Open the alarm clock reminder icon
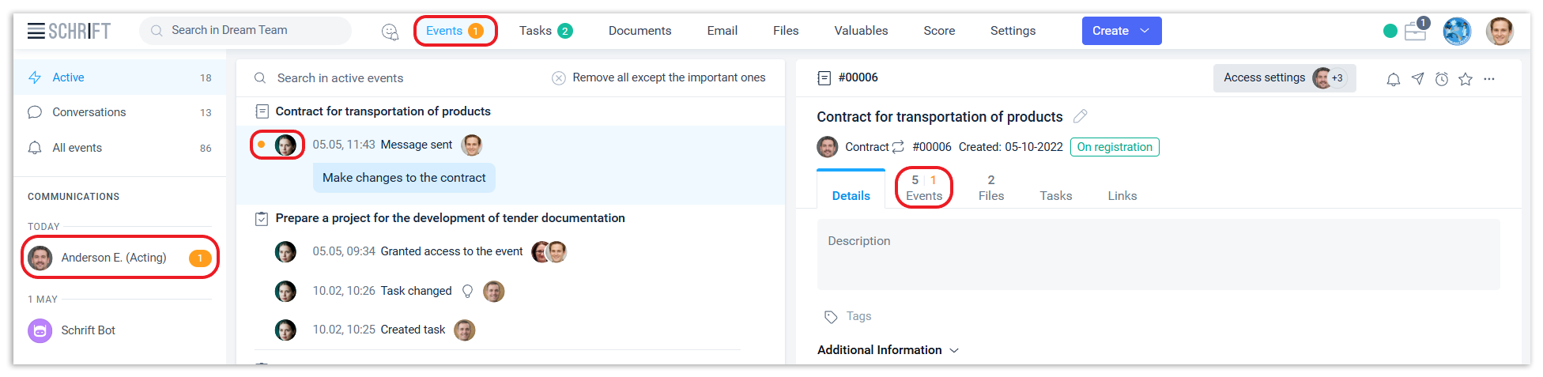Screen dimensions: 1543x377 coord(1442,79)
